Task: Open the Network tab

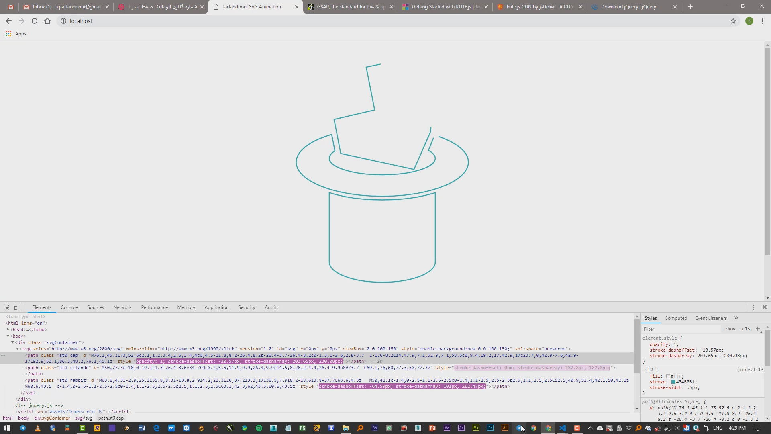Action: [122, 307]
